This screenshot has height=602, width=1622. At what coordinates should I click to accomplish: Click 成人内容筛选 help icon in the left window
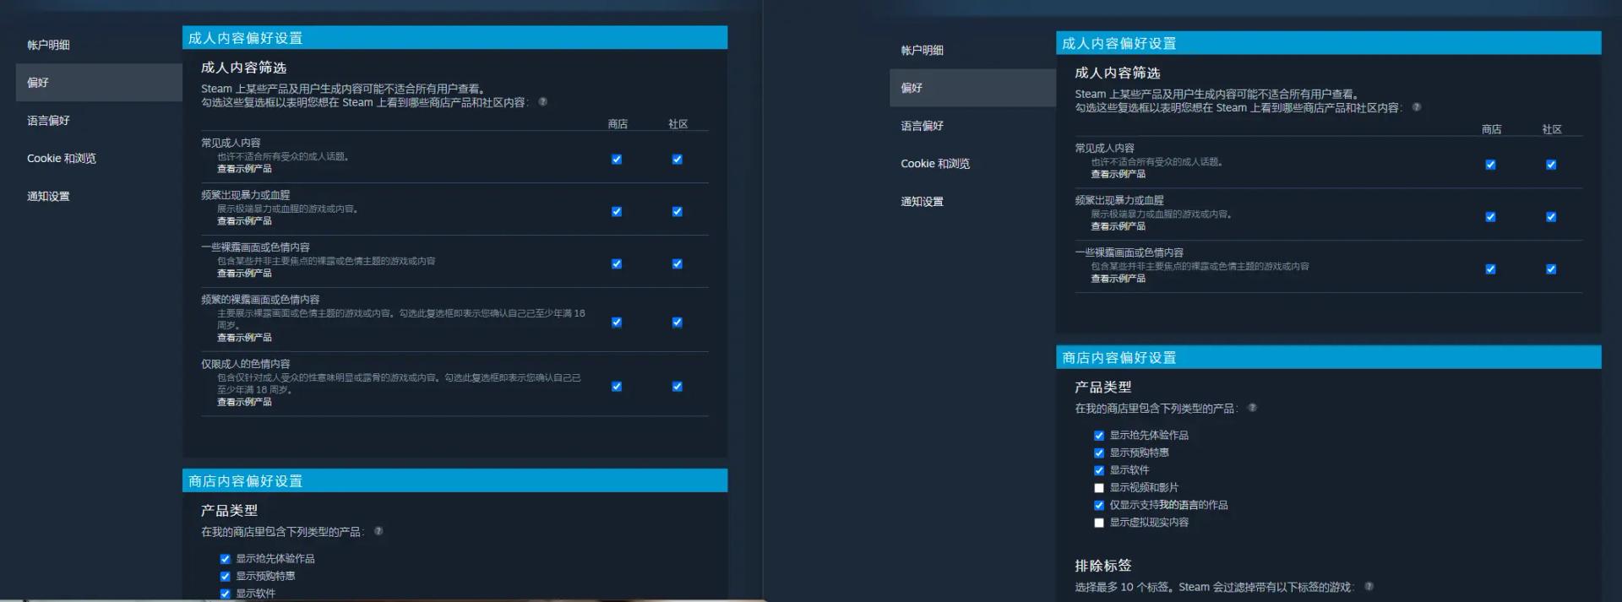542,102
